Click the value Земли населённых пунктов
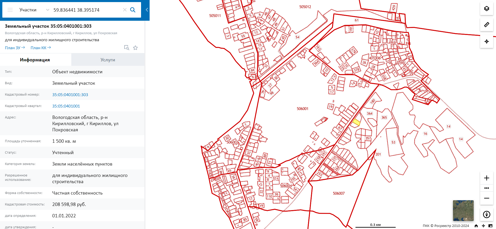 pos(82,164)
